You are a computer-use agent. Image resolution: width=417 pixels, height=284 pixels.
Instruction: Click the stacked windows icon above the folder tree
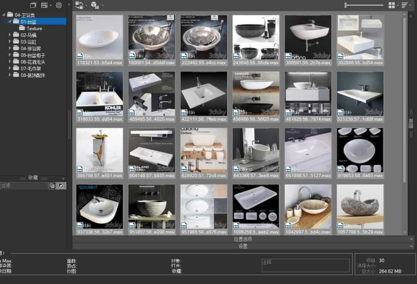coord(33,5)
